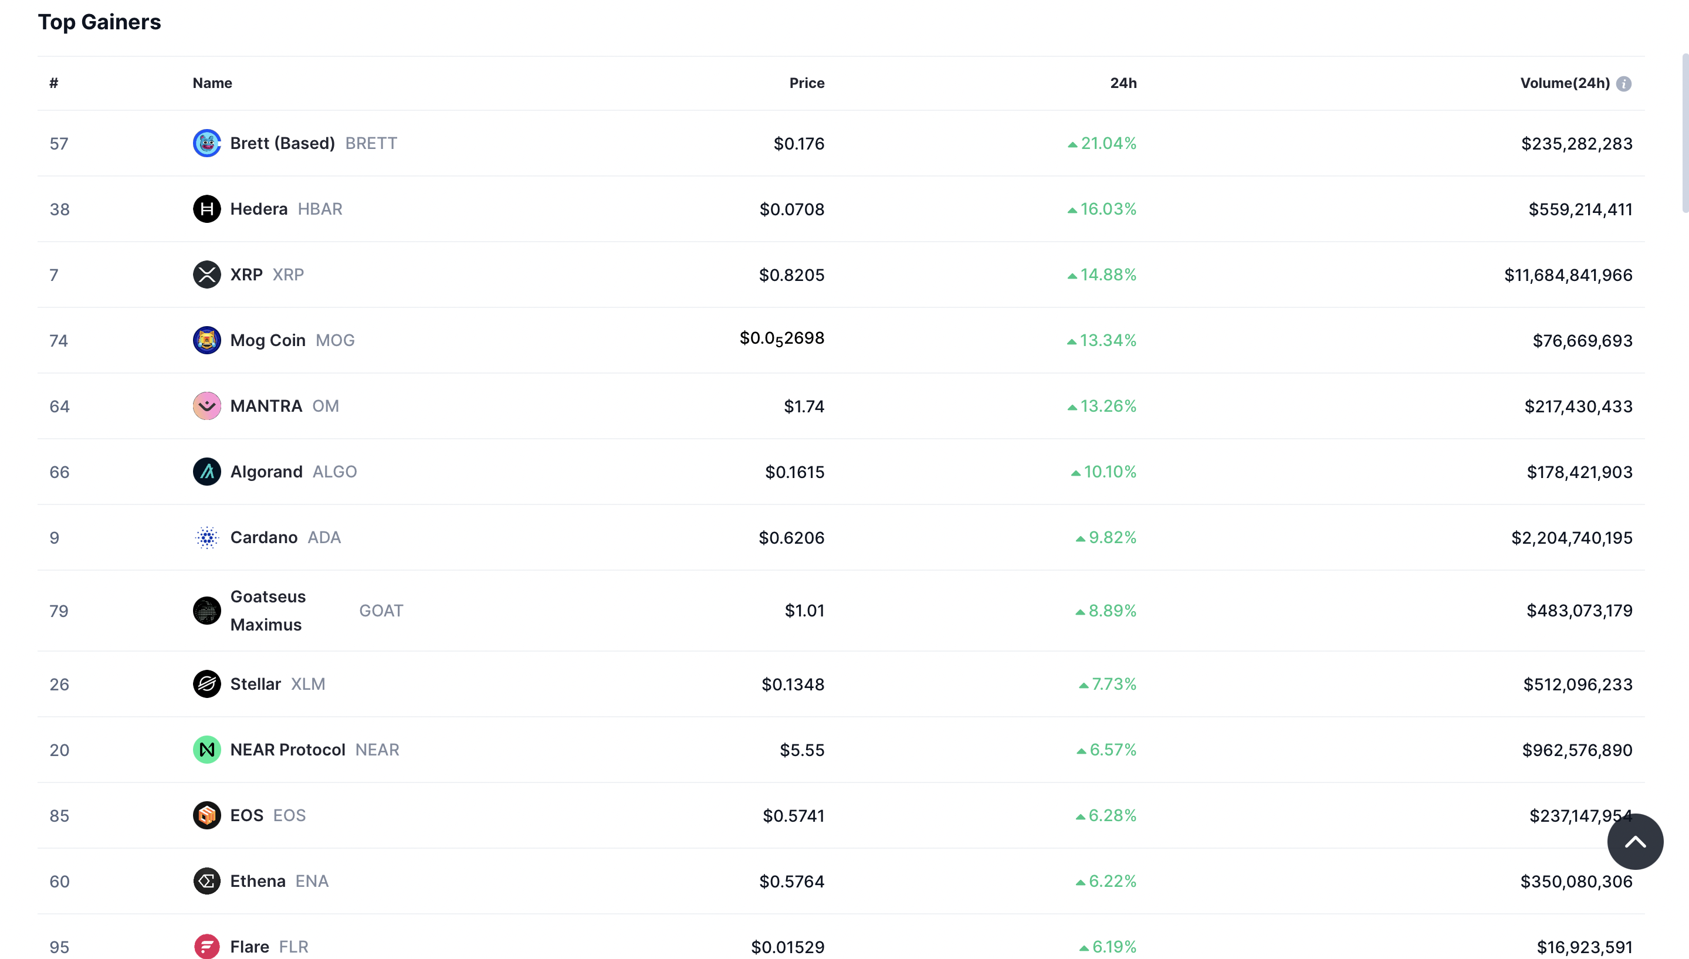Open the Flare coin page
Screen dimensions: 1689x959
point(250,947)
